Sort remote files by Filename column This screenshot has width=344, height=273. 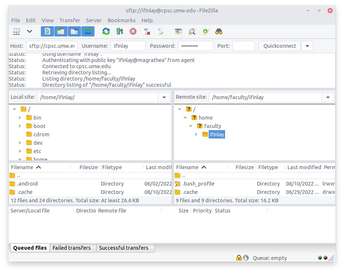(201, 167)
